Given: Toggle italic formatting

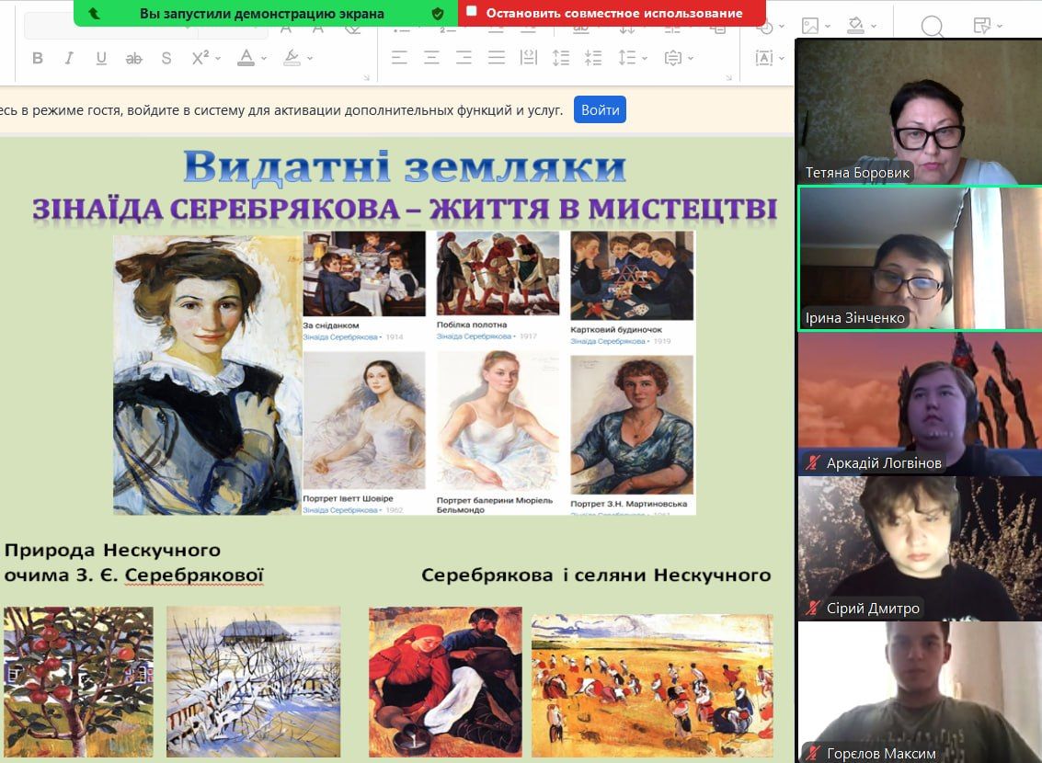Looking at the screenshot, I should click(69, 59).
